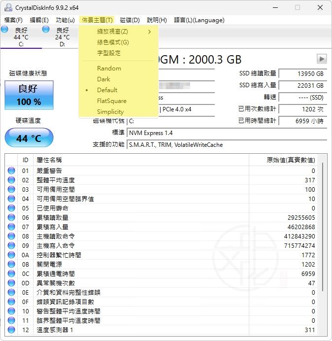Open the 檔案(F) menu
Screen dimensions: 332x341
tap(13, 20)
